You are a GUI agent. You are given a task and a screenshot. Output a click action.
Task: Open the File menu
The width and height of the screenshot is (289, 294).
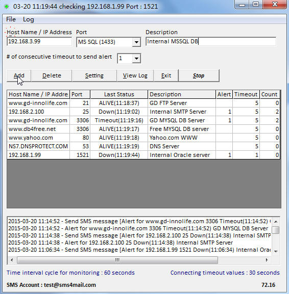(x=11, y=19)
